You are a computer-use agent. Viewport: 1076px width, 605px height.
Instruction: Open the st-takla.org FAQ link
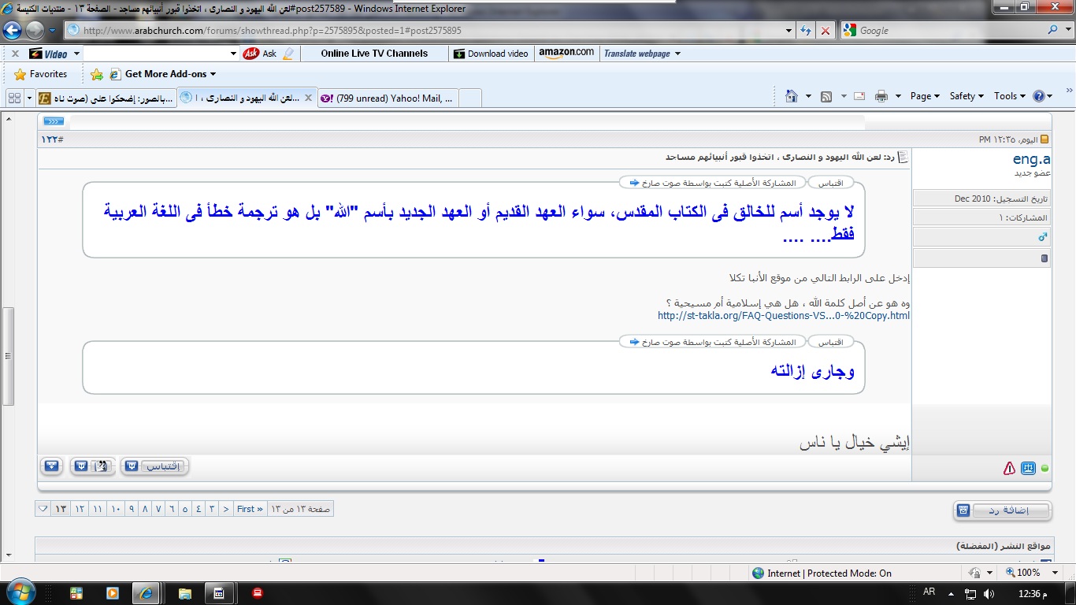pyautogui.click(x=784, y=316)
